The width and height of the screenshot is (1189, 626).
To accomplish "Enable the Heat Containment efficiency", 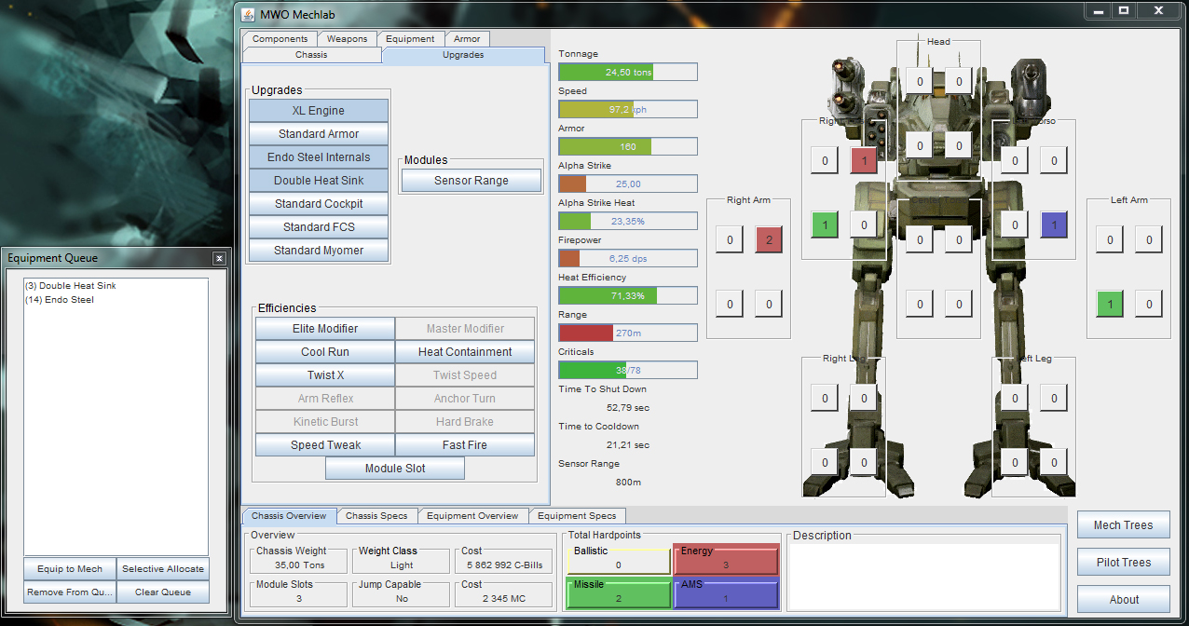I will click(x=465, y=352).
